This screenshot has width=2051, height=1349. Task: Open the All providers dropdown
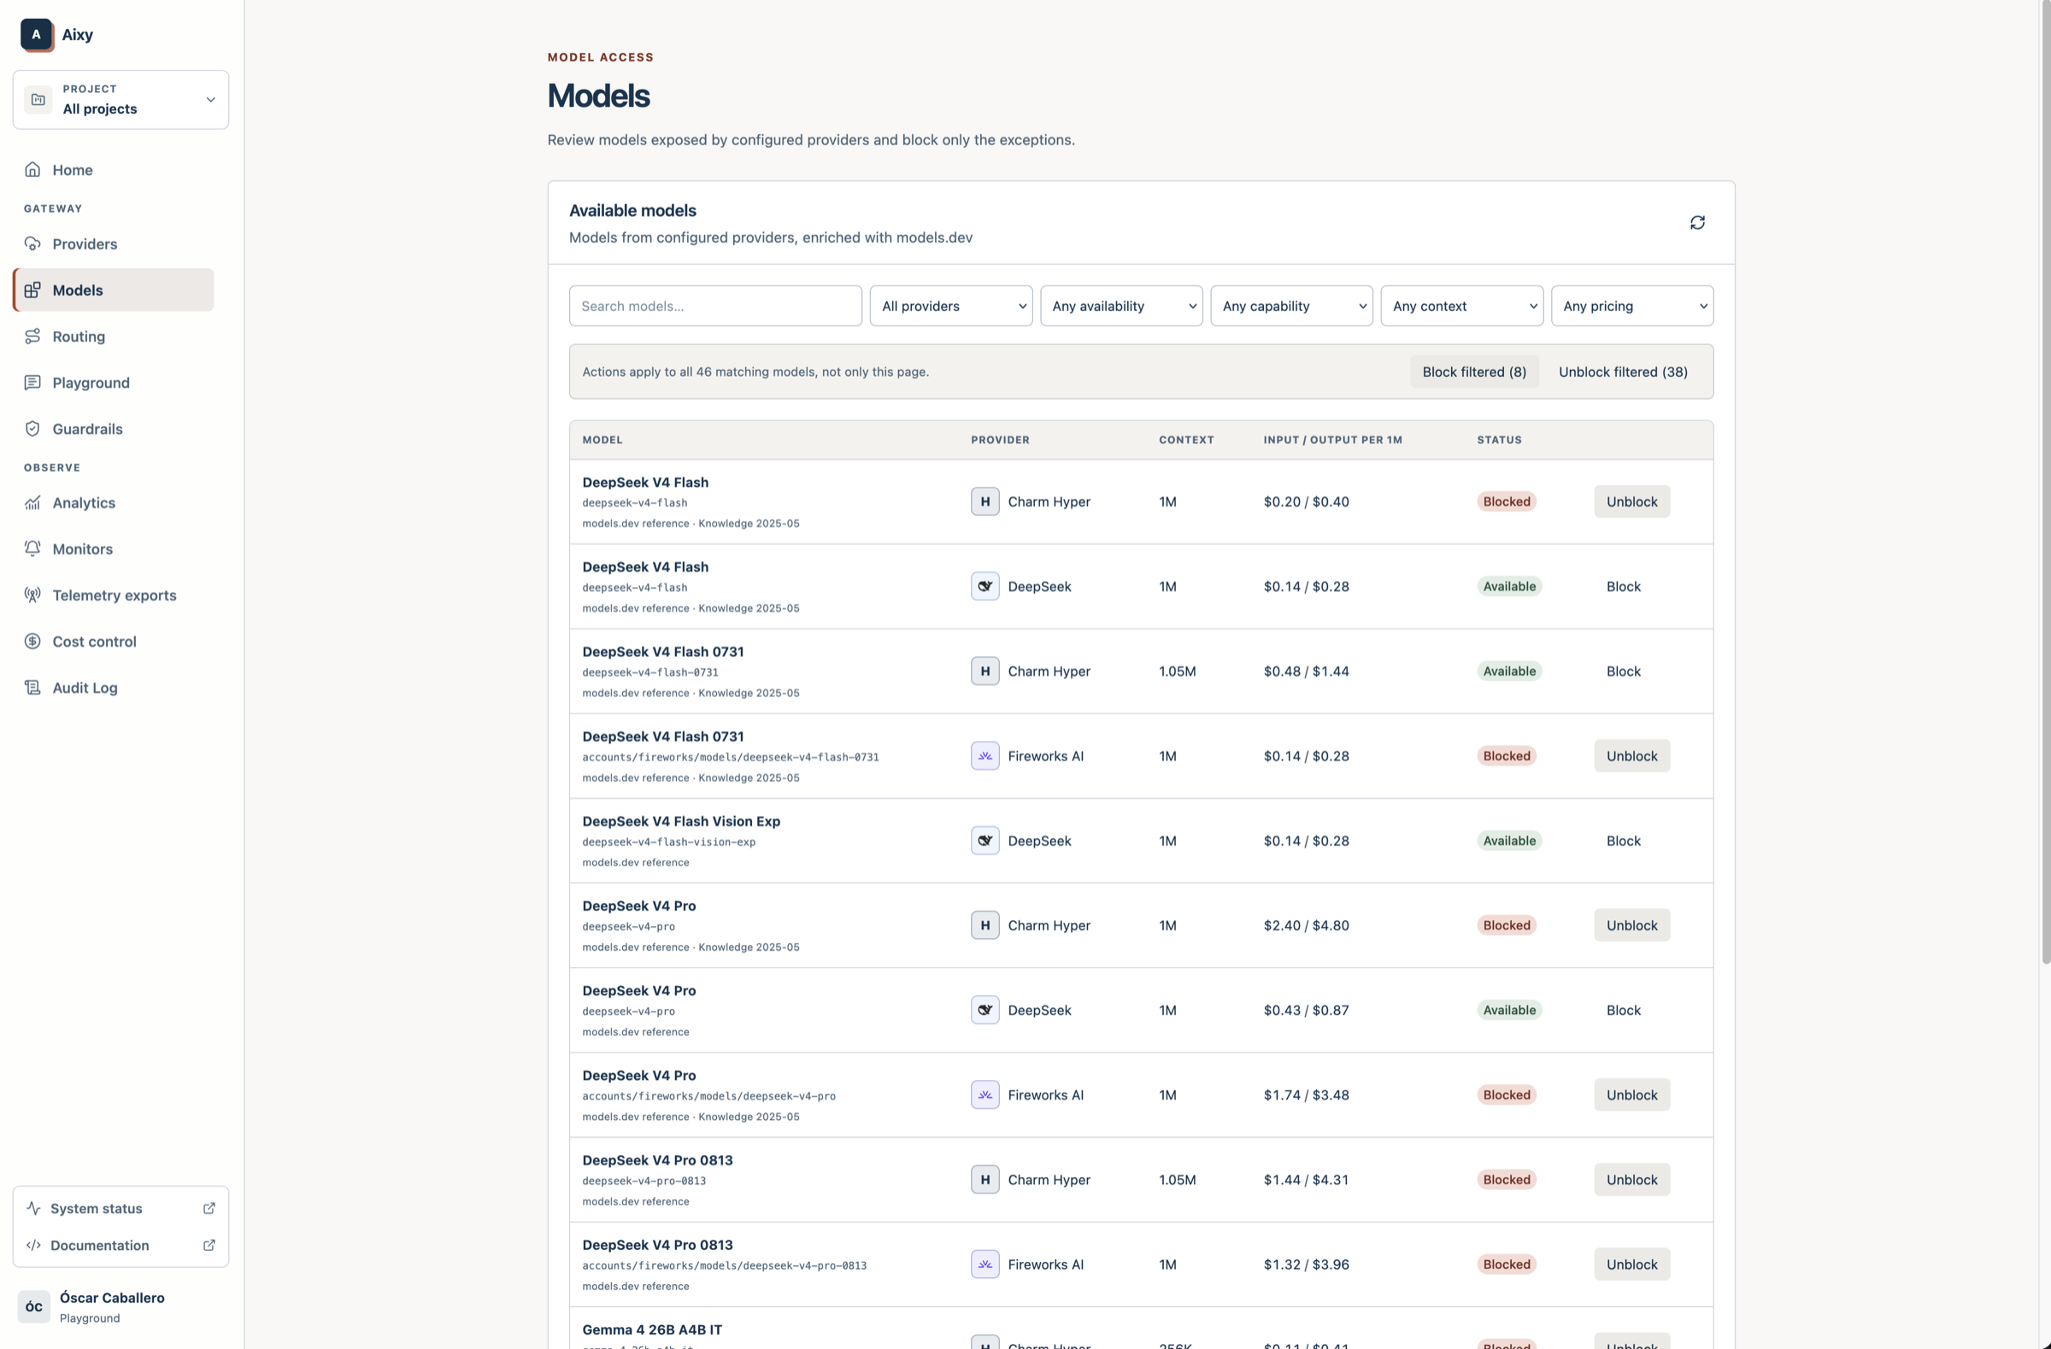[x=950, y=306]
